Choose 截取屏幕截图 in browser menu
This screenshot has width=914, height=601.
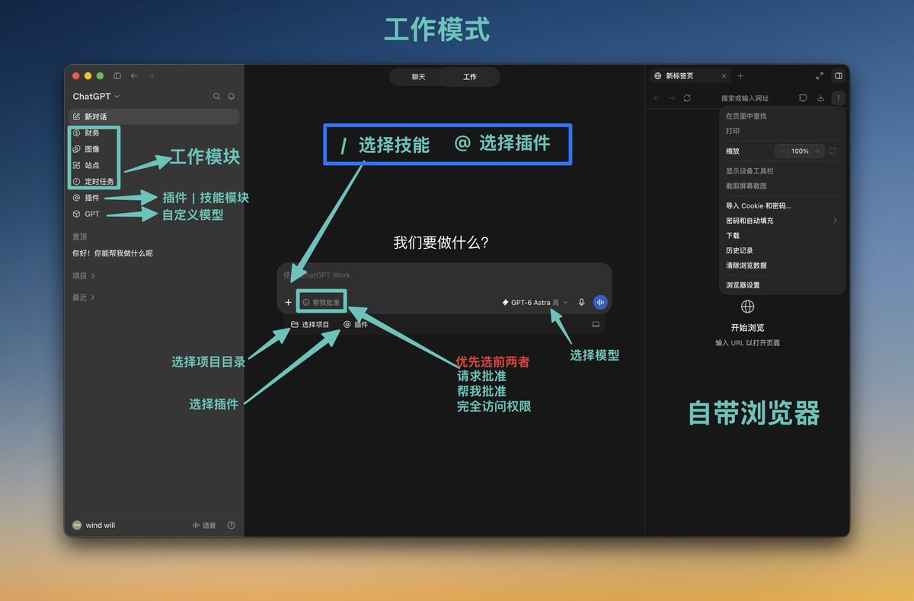point(782,186)
